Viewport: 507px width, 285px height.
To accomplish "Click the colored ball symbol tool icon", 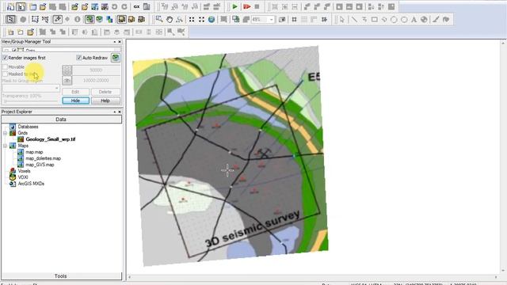I will tap(424, 19).
